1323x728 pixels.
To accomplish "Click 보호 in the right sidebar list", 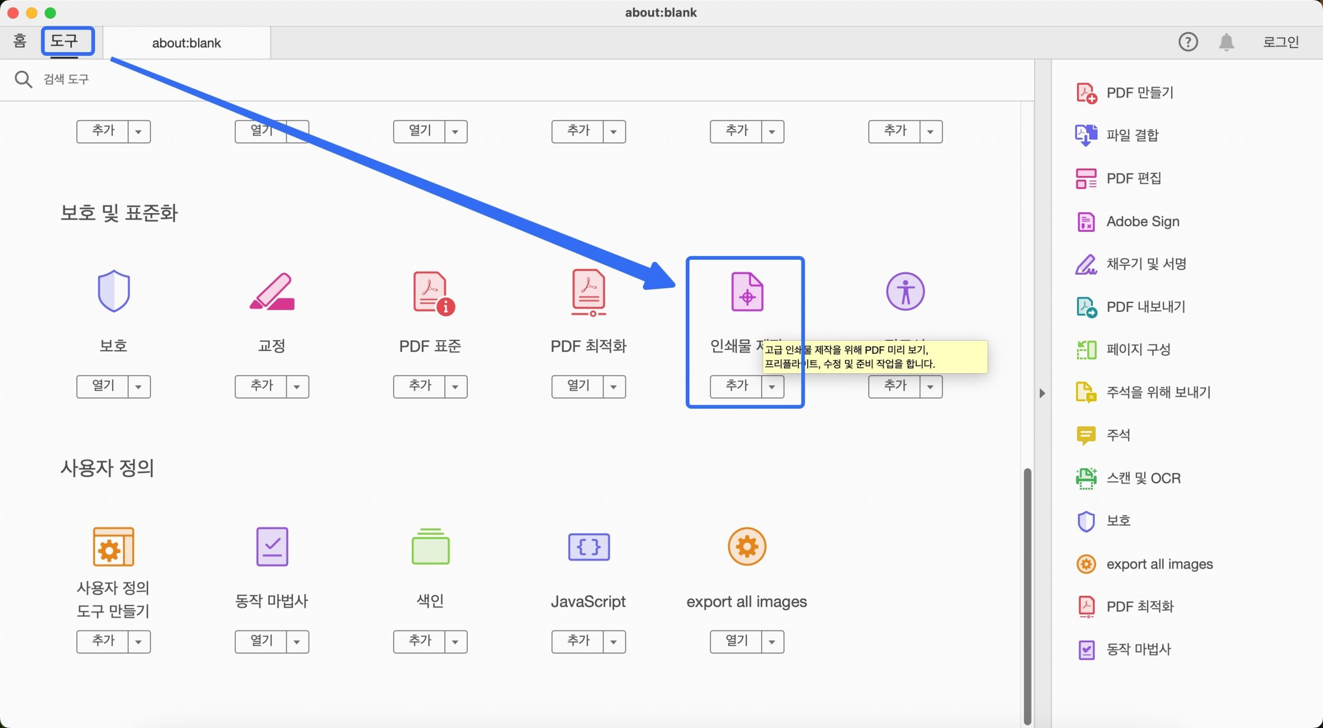I will point(1103,521).
